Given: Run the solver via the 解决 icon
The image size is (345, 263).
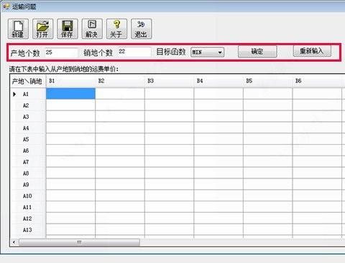Looking at the screenshot, I should click(x=92, y=29).
